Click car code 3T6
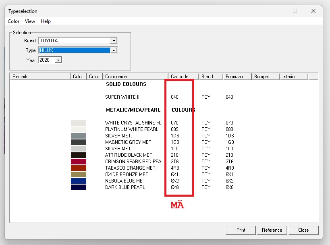Viewport: 330px width, 245px height. tap(175, 162)
